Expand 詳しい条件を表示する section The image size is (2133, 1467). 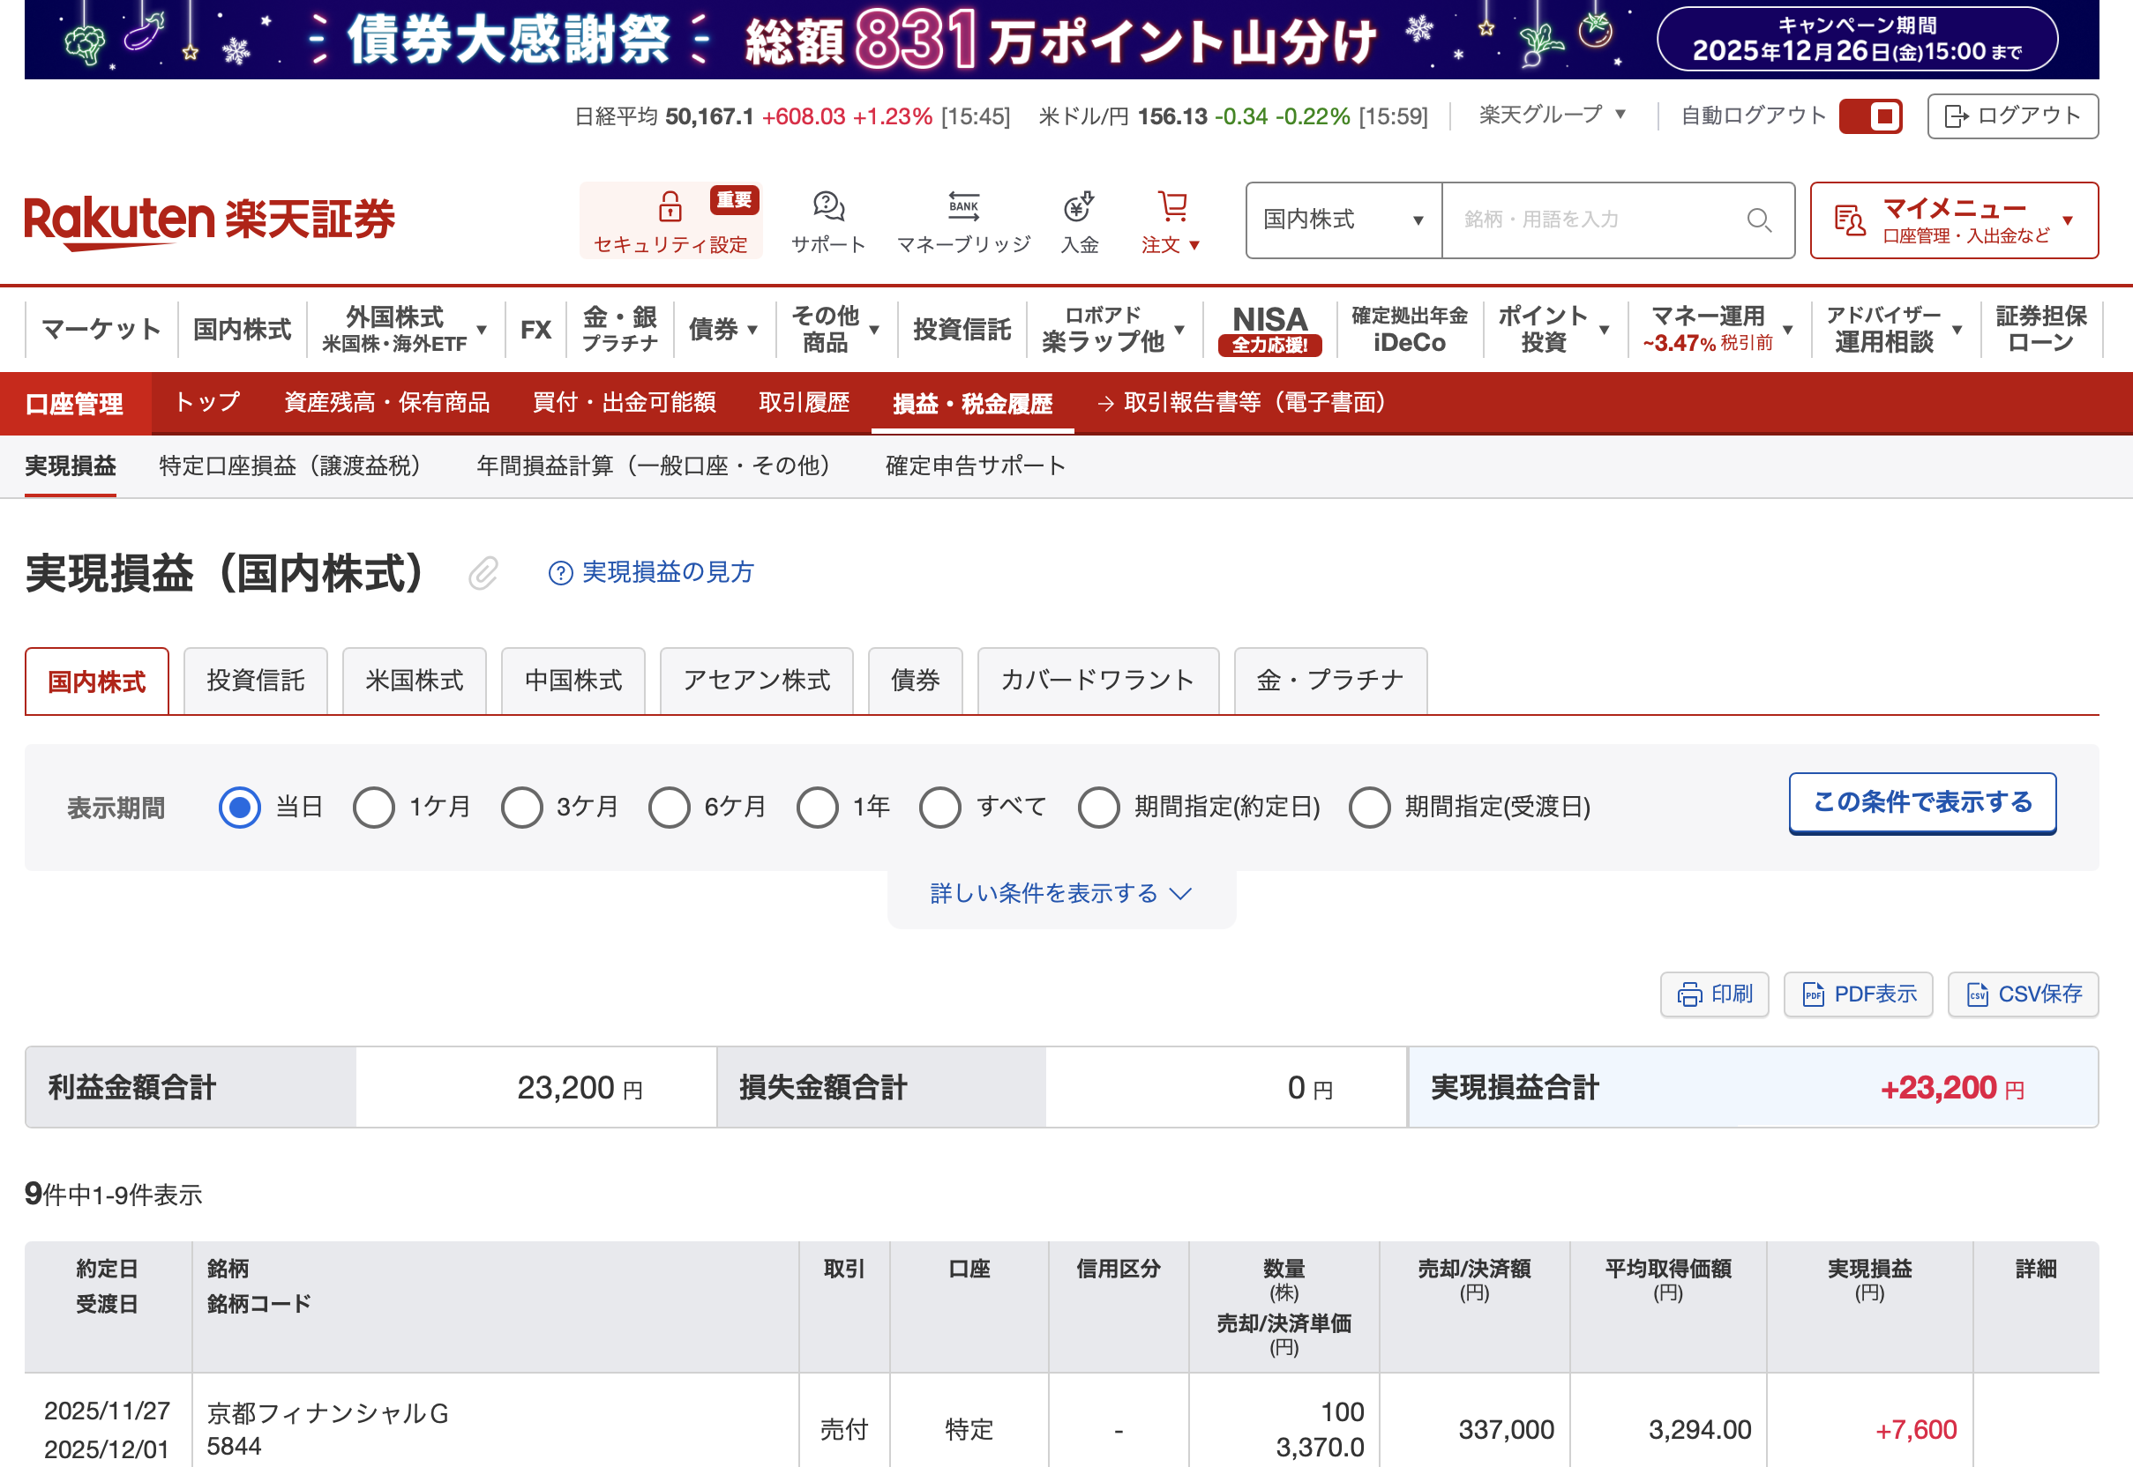click(1060, 893)
